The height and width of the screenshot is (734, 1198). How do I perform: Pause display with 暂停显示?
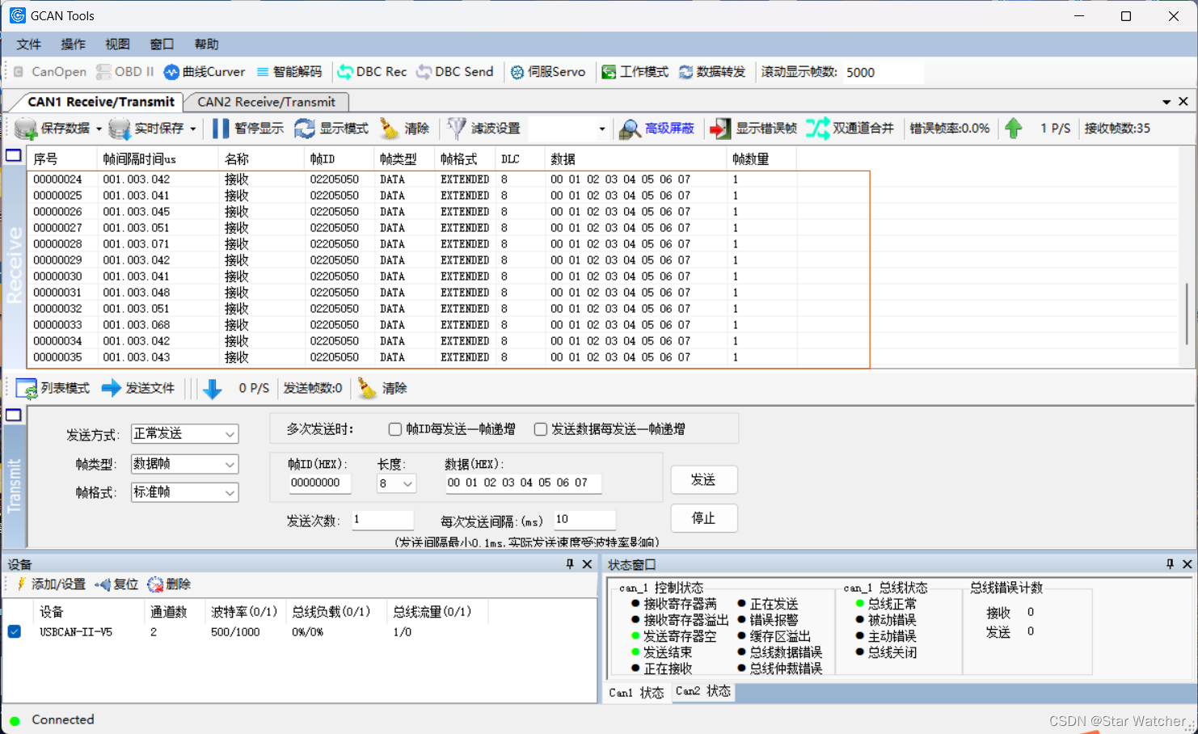pos(247,129)
